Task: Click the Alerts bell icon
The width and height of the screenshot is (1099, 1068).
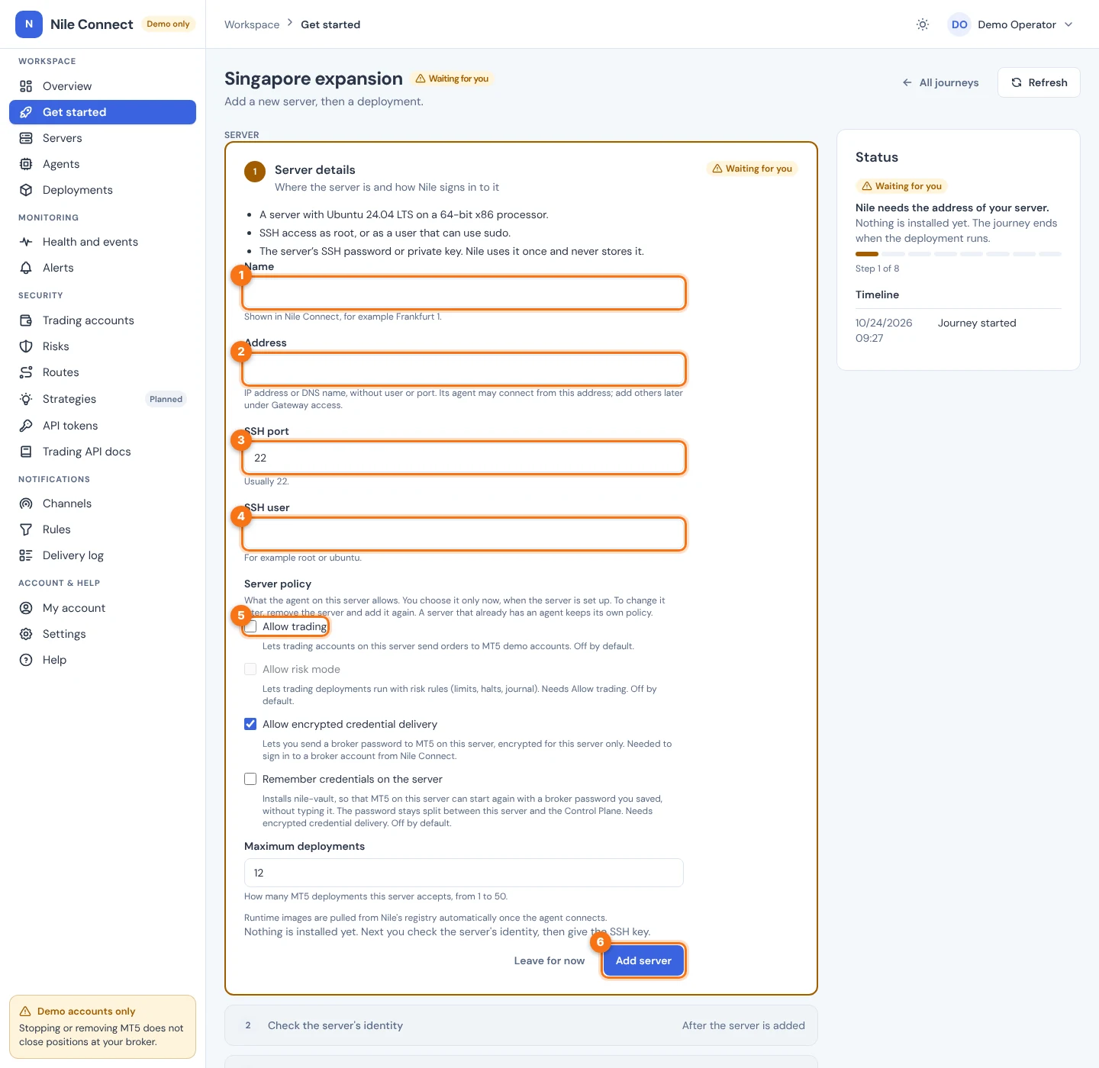Action: pyautogui.click(x=26, y=268)
